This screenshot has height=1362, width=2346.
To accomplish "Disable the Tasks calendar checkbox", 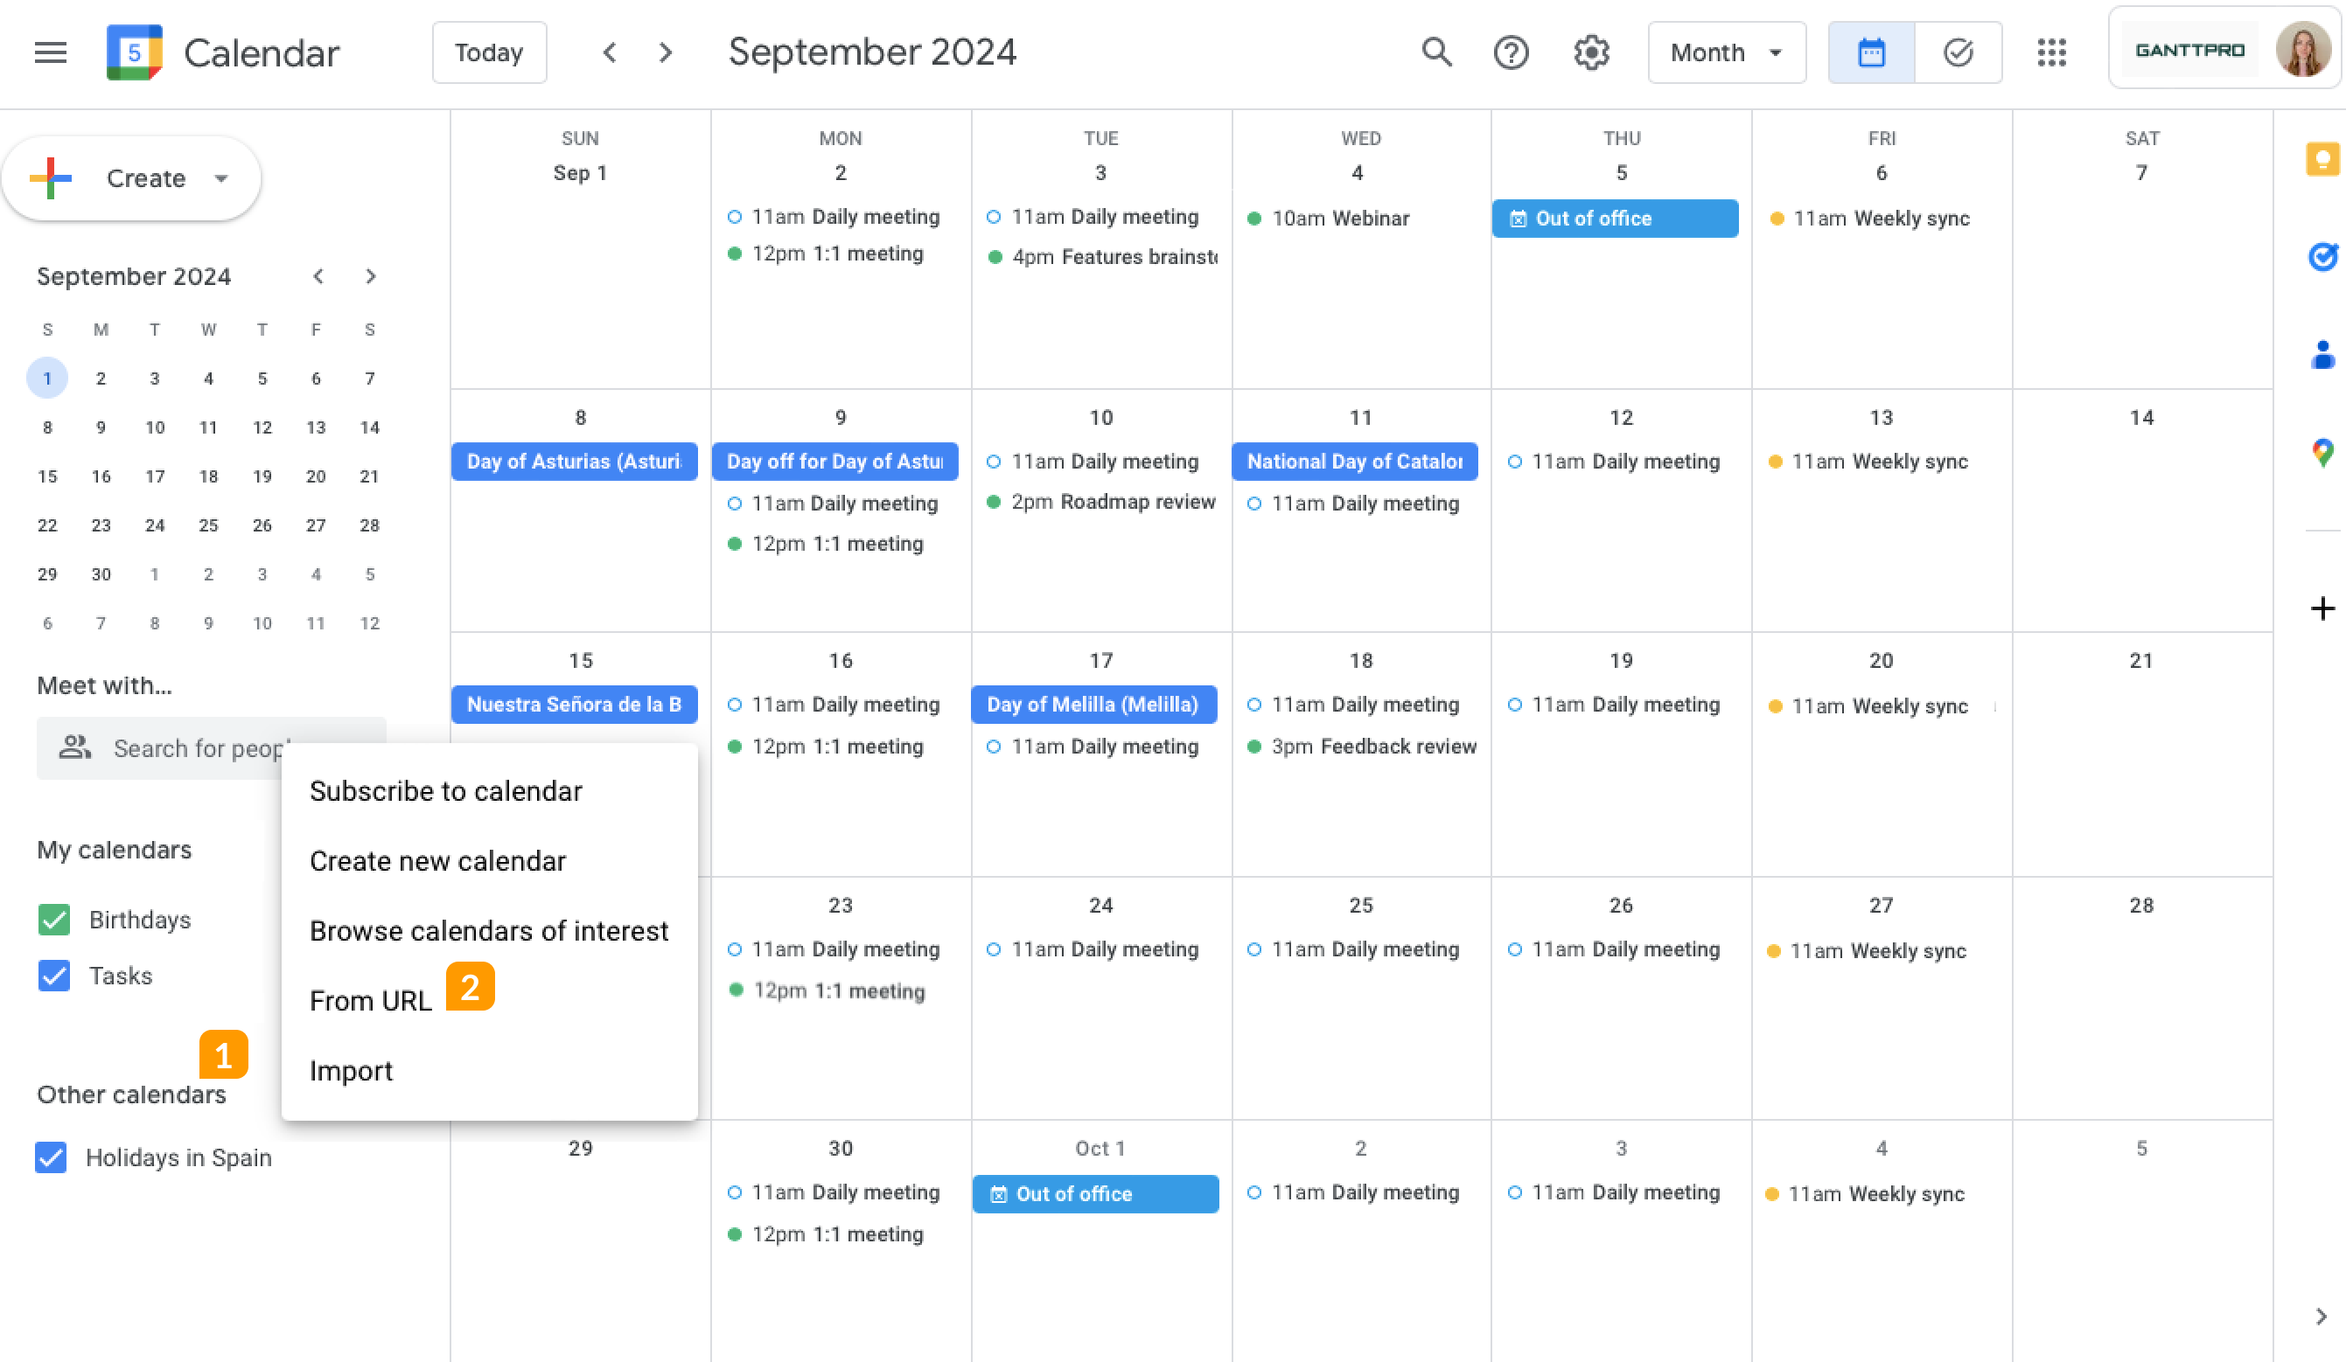I will click(x=54, y=976).
